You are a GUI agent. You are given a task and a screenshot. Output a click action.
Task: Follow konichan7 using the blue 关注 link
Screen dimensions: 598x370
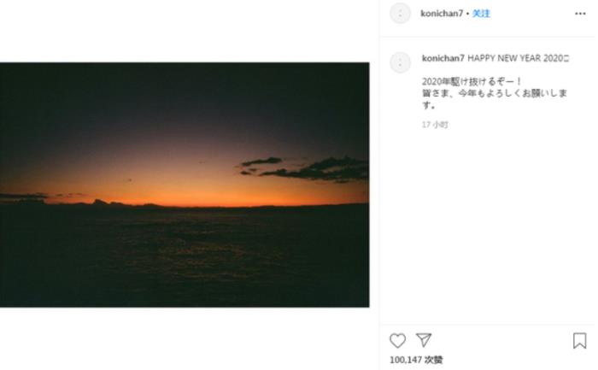tap(481, 14)
